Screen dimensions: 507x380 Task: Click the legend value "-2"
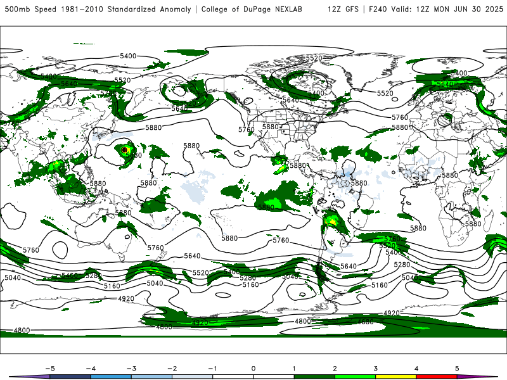pos(172,369)
